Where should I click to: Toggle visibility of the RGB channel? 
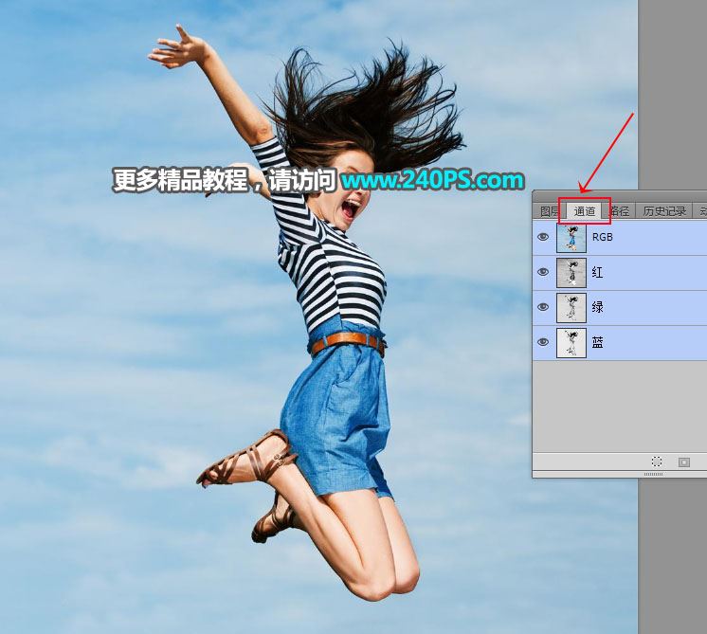543,237
